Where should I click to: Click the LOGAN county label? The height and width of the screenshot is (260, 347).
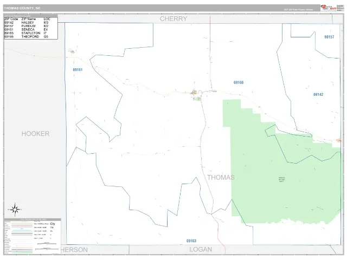pos(201,249)
